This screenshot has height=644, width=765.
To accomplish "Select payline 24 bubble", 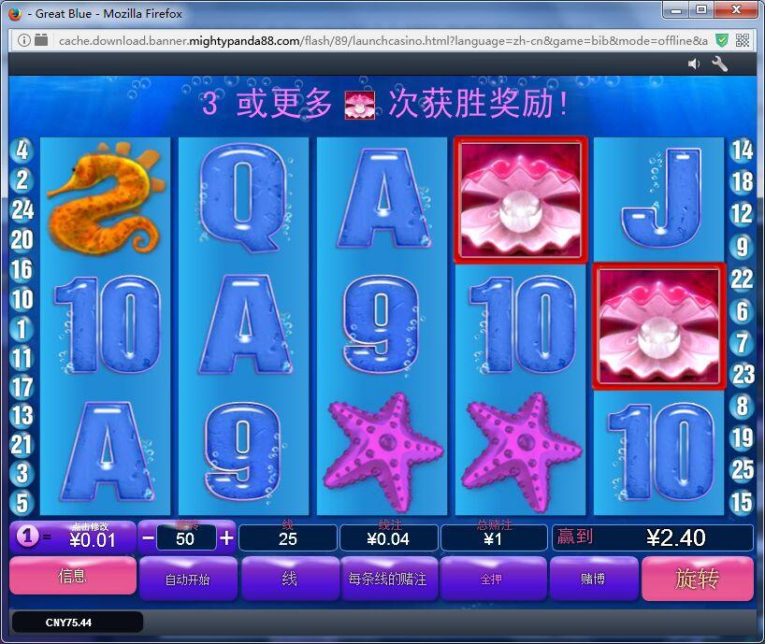I will (22, 210).
